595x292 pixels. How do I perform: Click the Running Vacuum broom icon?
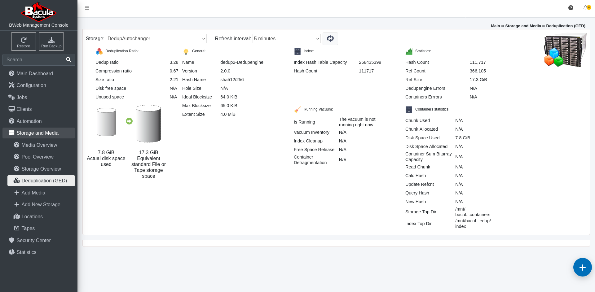coord(297,109)
